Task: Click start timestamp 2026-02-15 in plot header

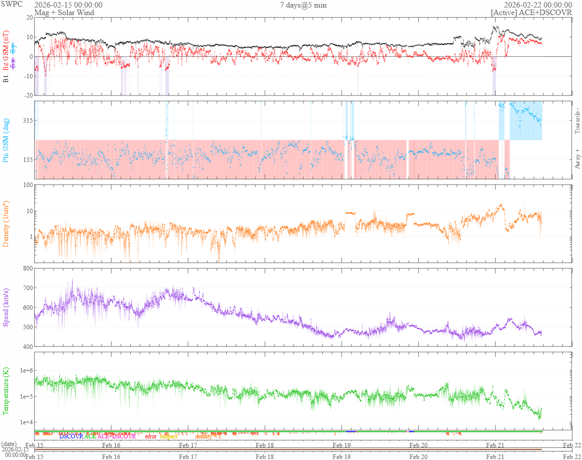Action: (68, 5)
